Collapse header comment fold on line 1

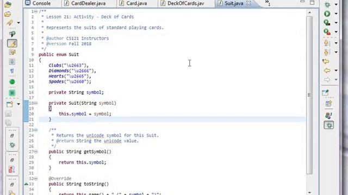[36, 11]
